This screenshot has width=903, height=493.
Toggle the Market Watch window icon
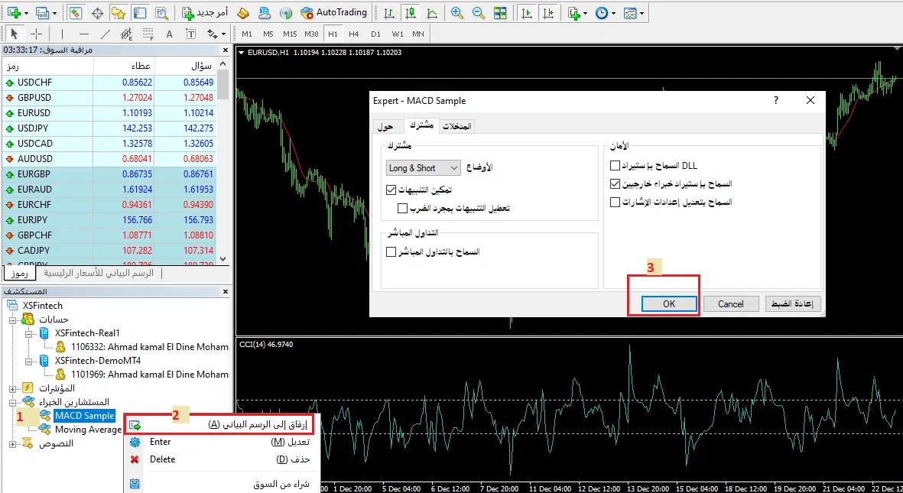click(76, 12)
